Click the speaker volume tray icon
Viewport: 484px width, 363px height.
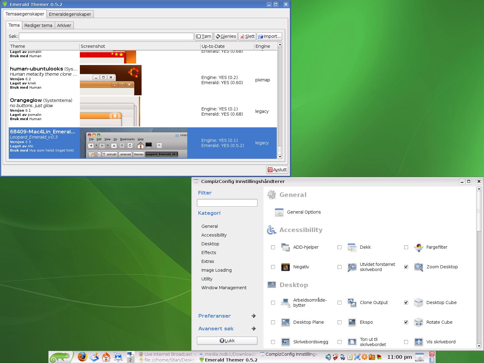click(x=328, y=357)
